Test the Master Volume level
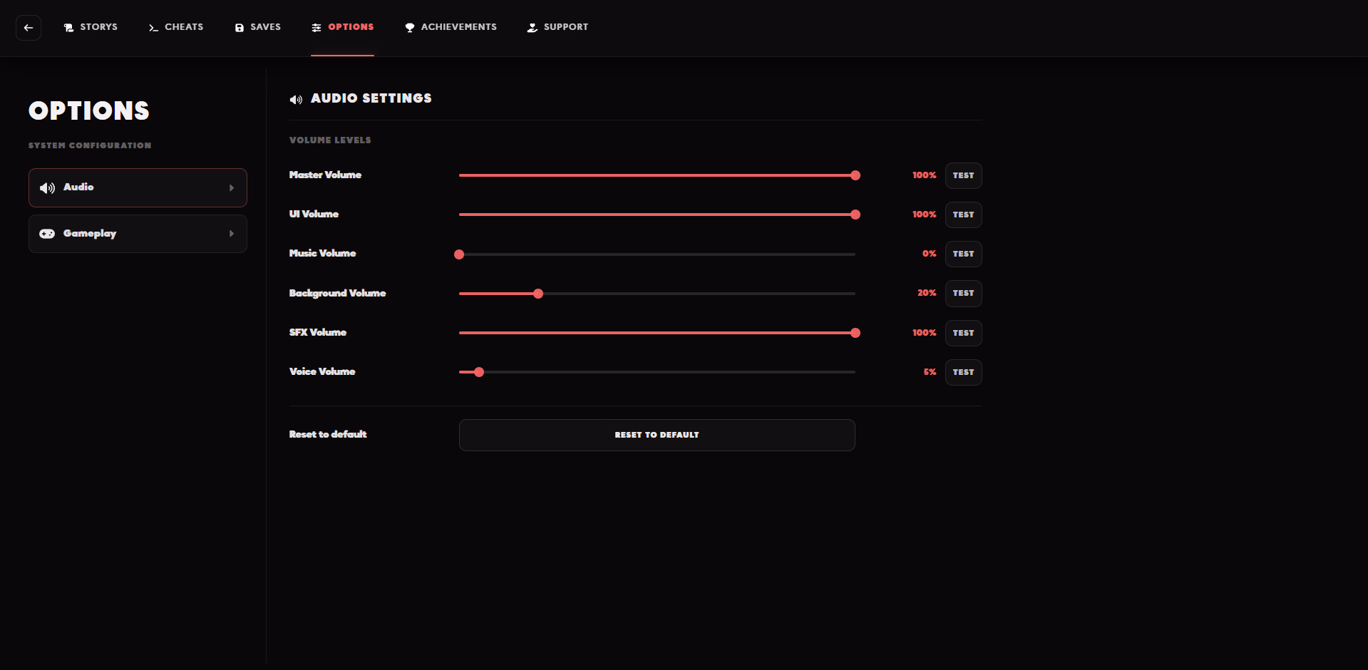The image size is (1368, 670). (963, 176)
